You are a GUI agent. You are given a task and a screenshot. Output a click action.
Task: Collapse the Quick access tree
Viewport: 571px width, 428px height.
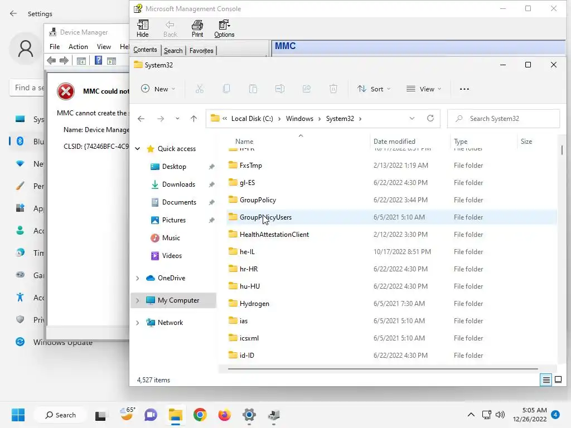point(138,148)
